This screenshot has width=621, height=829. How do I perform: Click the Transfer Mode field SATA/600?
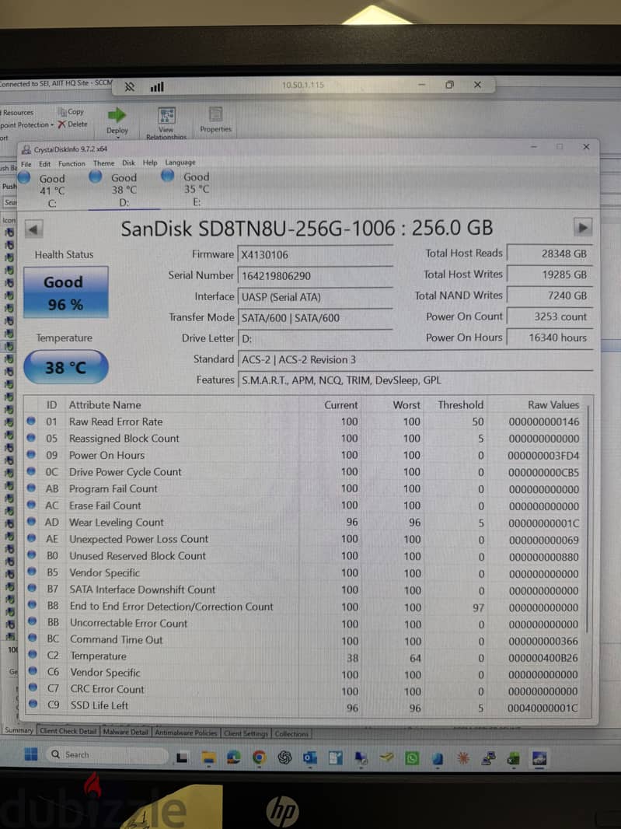coord(316,318)
